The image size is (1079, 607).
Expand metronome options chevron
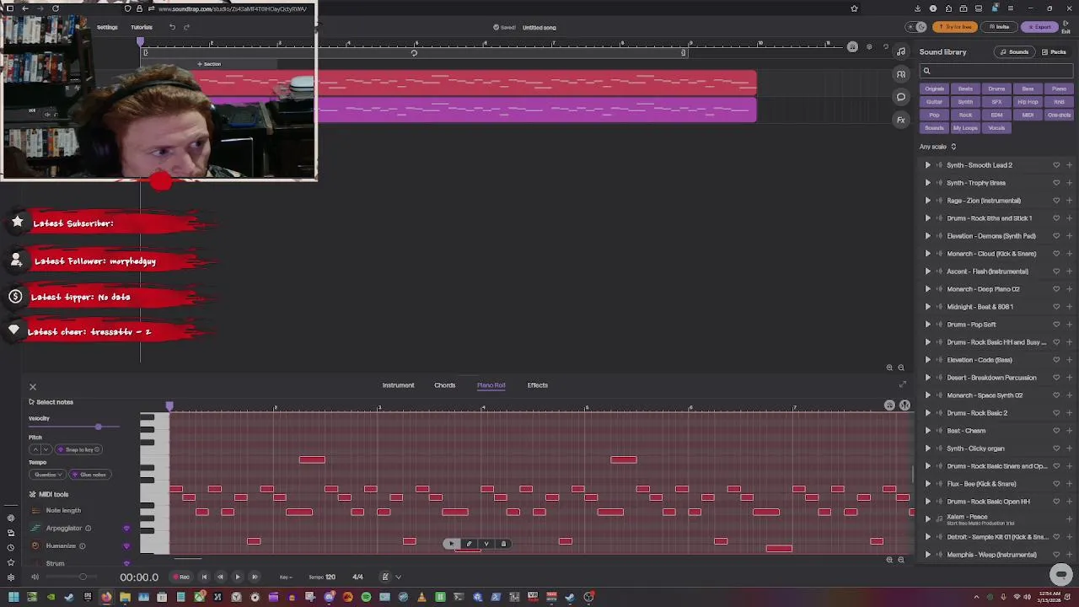[x=398, y=577]
